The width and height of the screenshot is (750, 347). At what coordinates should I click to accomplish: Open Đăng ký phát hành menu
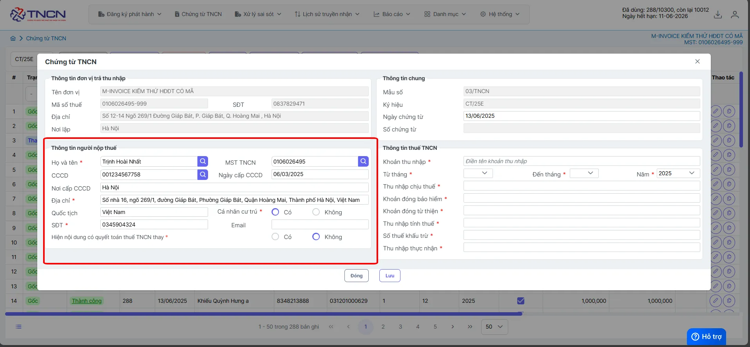[130, 14]
